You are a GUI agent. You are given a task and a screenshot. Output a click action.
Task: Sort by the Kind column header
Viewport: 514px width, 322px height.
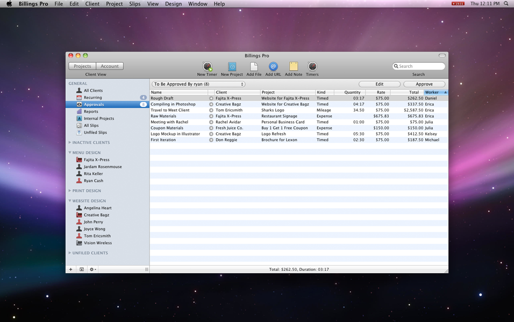click(x=325, y=92)
